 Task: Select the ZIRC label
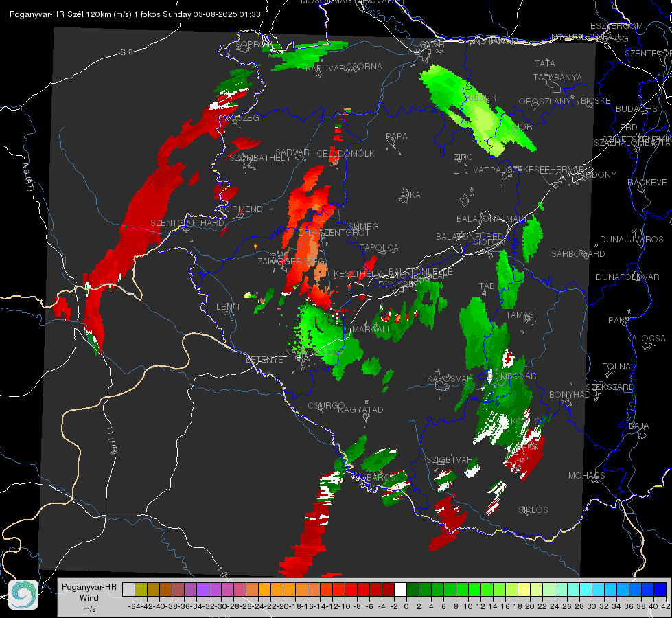tap(463, 157)
